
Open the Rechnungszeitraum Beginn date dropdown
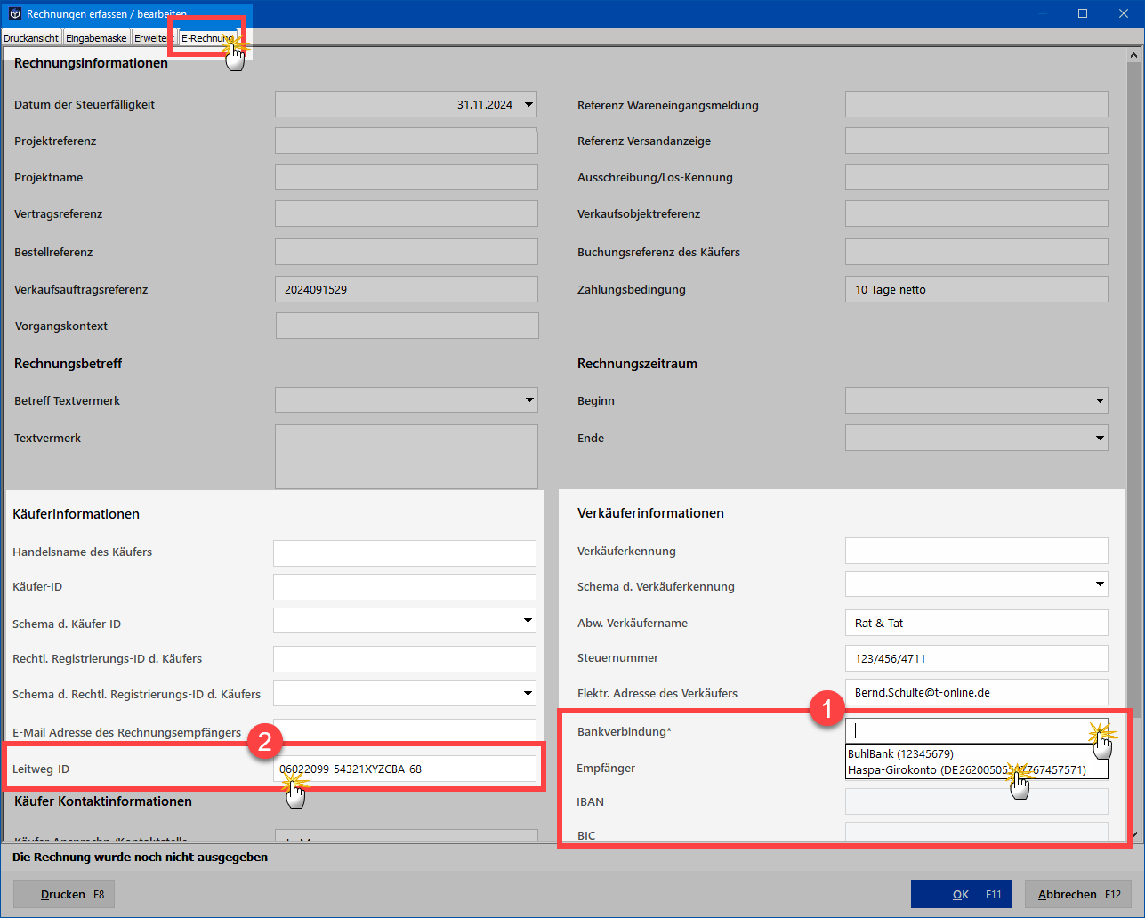[1100, 400]
